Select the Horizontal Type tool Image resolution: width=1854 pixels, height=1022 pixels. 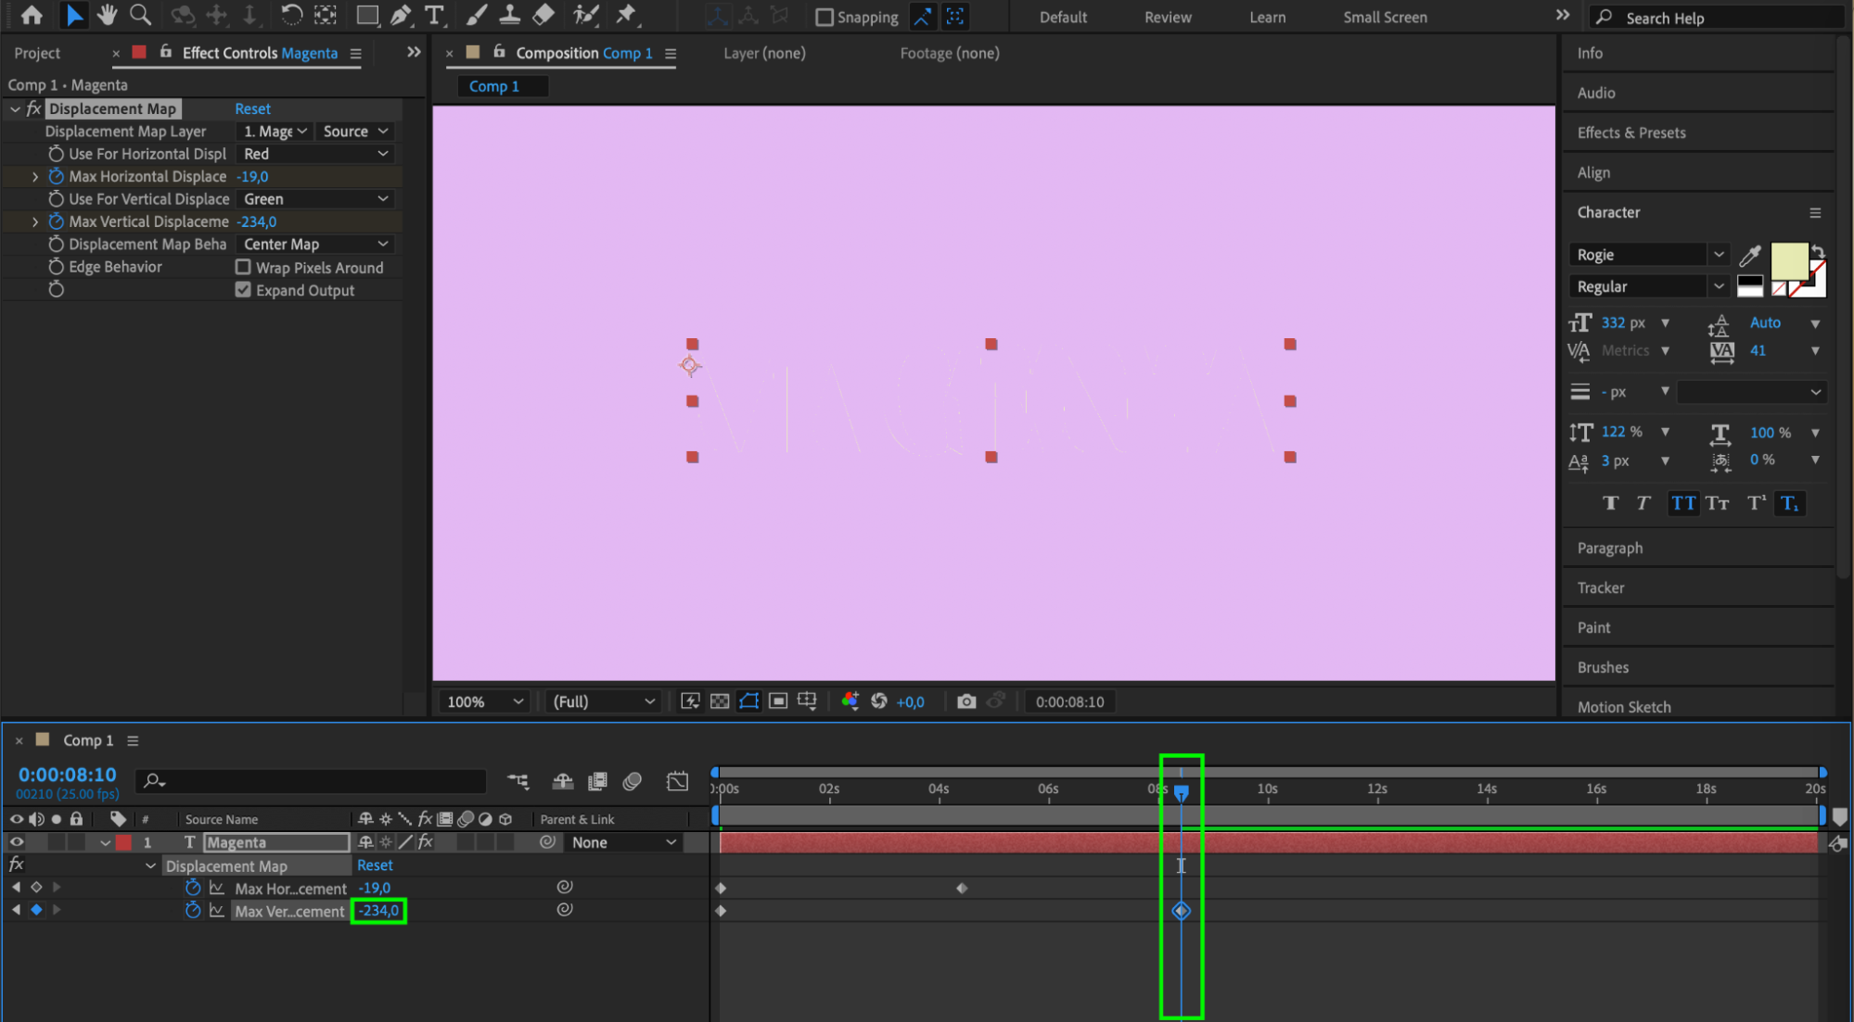pos(433,15)
